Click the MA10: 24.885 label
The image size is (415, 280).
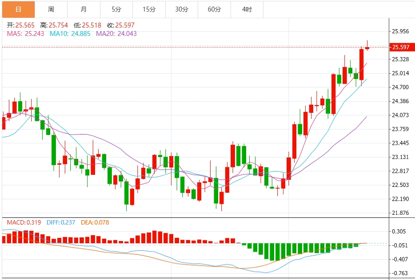tap(70, 34)
